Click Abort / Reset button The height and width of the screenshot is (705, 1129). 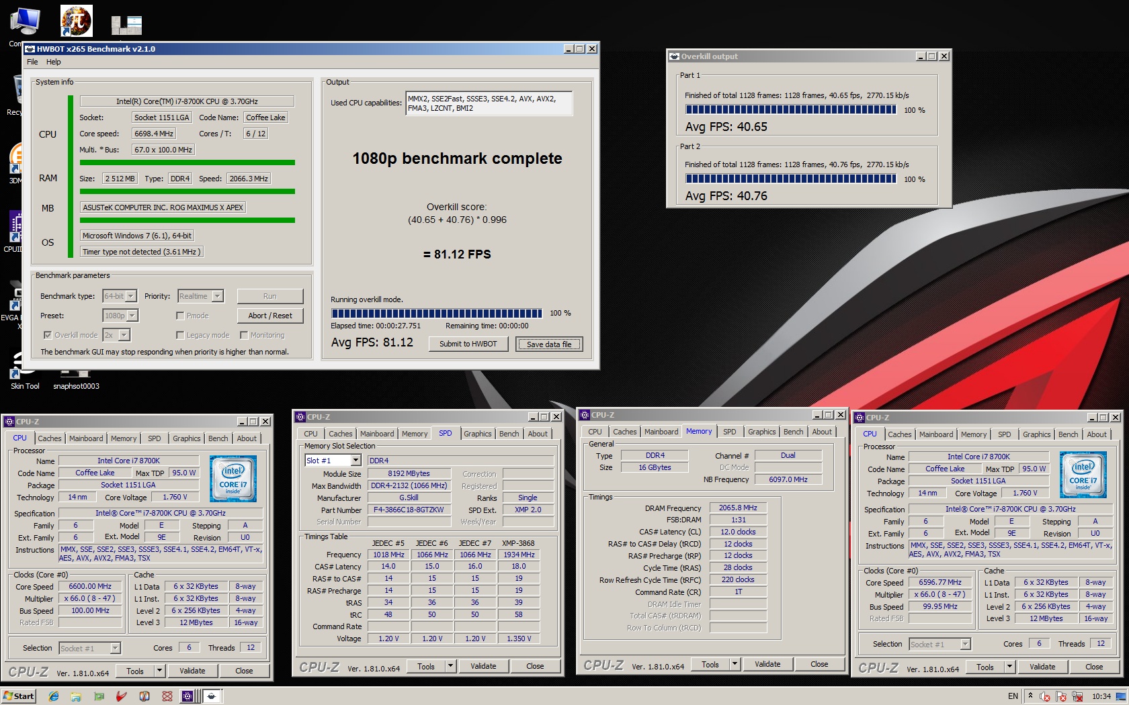[270, 316]
